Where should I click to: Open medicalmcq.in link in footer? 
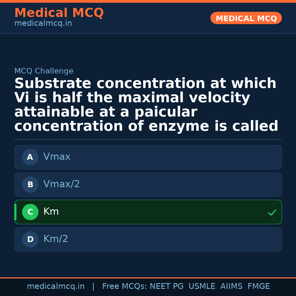(56, 286)
